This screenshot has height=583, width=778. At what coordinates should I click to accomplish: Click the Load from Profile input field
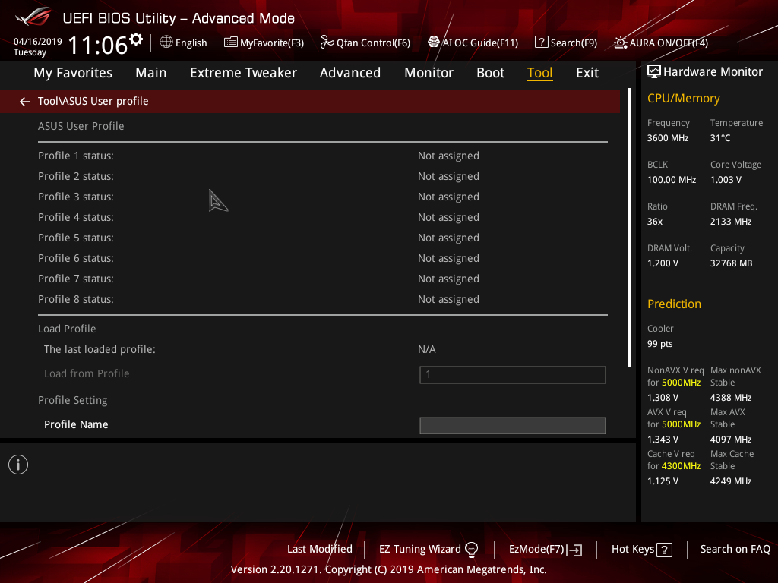coord(513,375)
